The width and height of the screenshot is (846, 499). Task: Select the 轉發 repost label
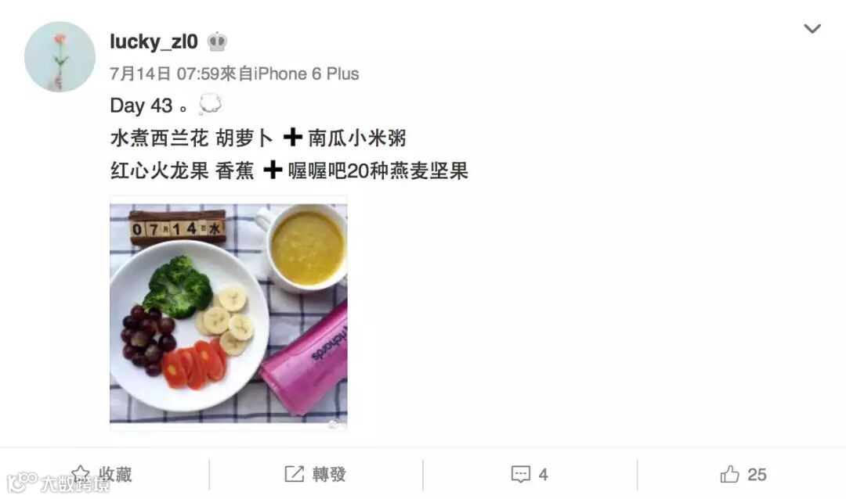(x=329, y=475)
